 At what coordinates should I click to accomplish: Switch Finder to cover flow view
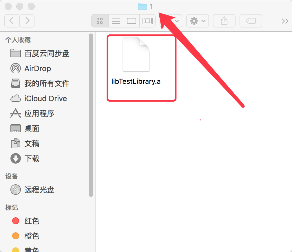pos(147,21)
